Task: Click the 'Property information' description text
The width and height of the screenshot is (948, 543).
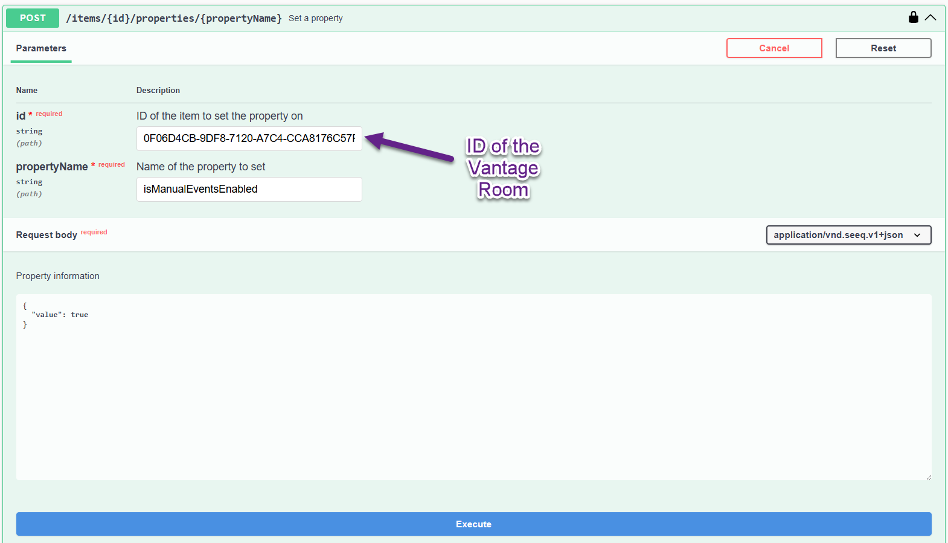Action: 58,276
